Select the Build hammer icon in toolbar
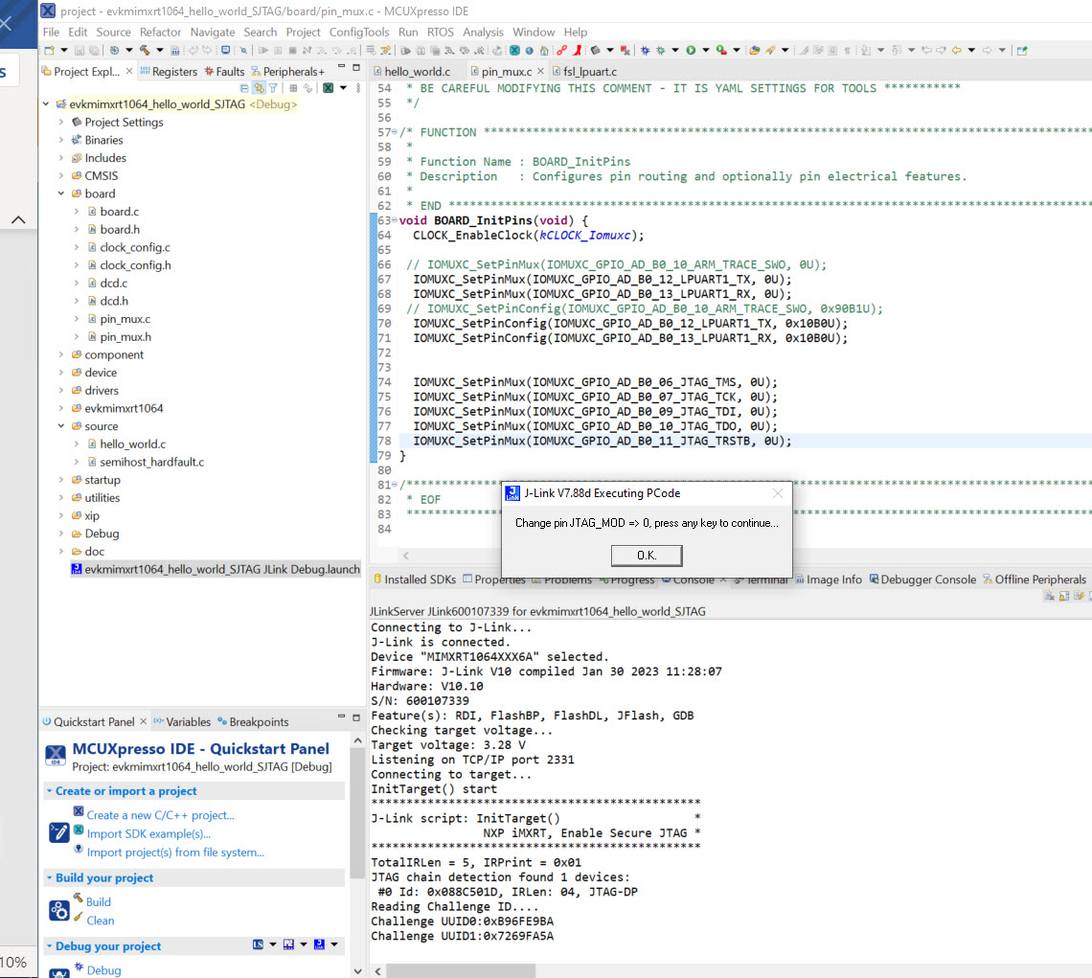The height and width of the screenshot is (978, 1092). [x=146, y=49]
